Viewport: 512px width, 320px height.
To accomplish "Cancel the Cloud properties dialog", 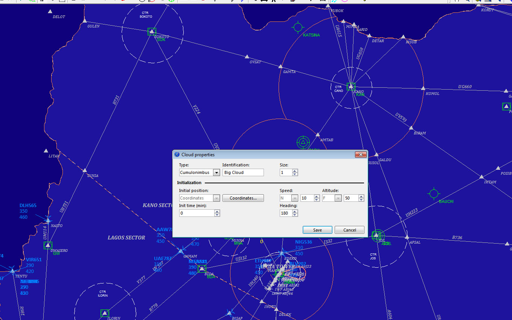I will pos(350,230).
